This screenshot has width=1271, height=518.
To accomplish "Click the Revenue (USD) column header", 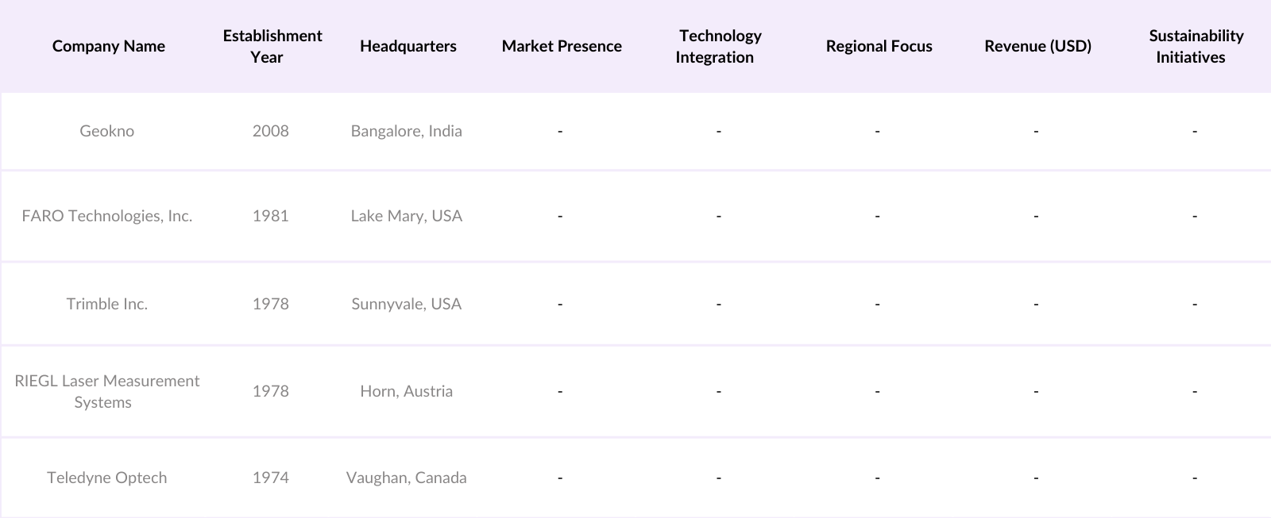I will (x=1037, y=46).
